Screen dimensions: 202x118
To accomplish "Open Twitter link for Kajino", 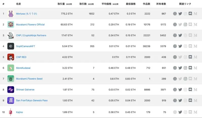I will tap(180, 112).
